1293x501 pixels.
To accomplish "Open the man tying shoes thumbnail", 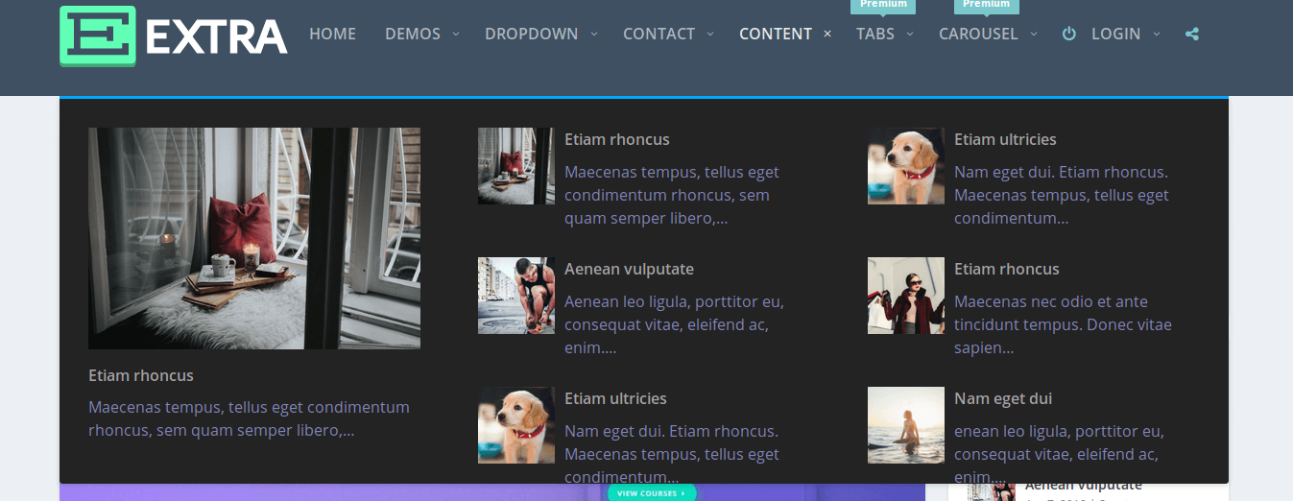I will tap(515, 296).
